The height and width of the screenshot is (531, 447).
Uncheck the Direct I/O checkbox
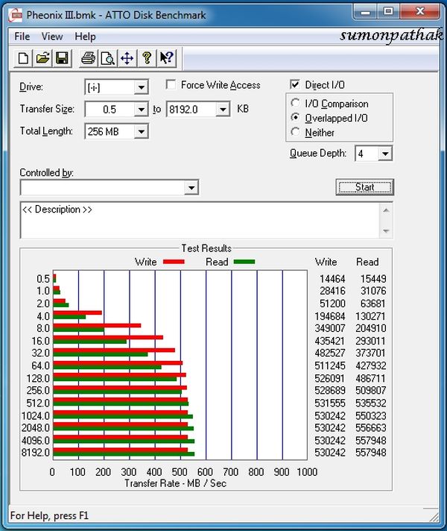tap(295, 84)
